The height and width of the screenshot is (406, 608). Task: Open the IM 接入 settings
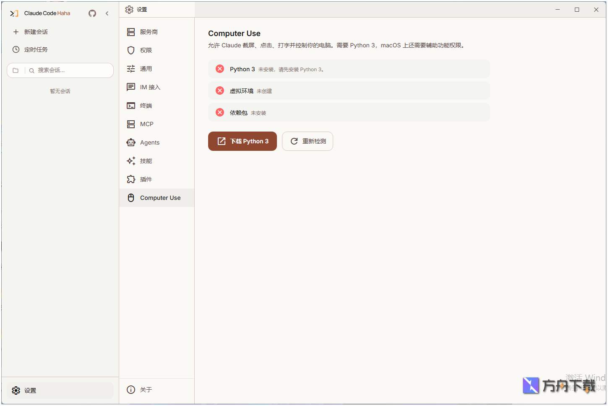coord(150,87)
